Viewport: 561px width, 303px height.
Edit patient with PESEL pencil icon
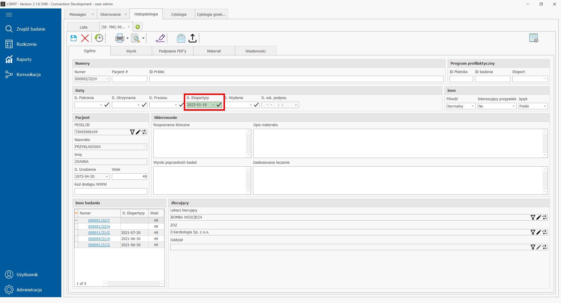click(138, 132)
